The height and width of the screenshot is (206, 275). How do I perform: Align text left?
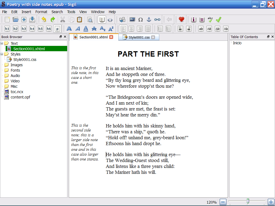click(x=123, y=29)
